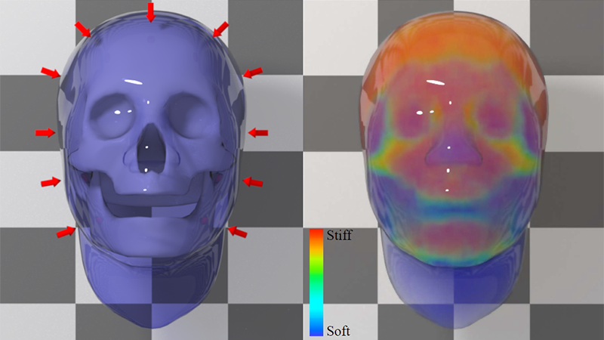Pick the red top of the stiffness colorbar
Image resolution: width=604 pixels, height=340 pixels.
coord(318,238)
